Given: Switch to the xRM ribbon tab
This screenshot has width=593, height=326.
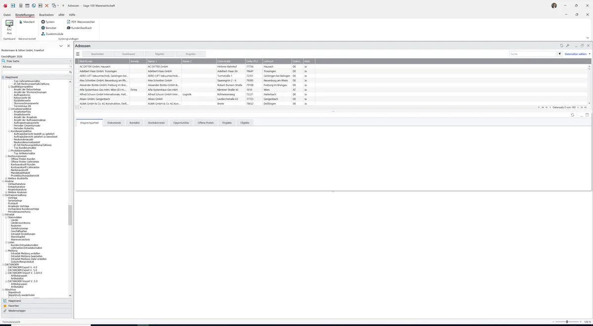Looking at the screenshot, I should 61,15.
